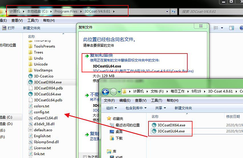This screenshot has width=243, height=158.
Task: Open the 下载 downloads folder icon
Action: pos(112,138)
